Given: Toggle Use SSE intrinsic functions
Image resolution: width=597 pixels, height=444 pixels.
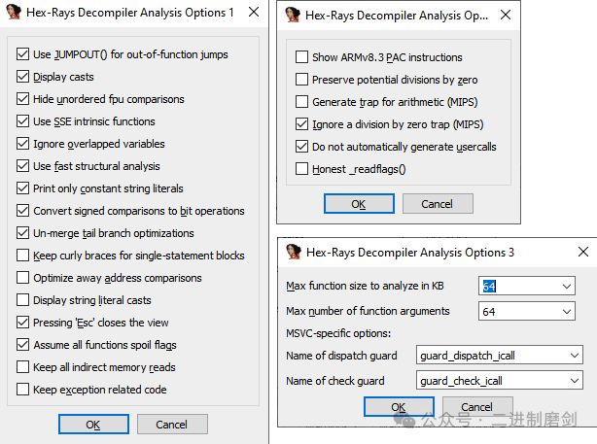Looking at the screenshot, I should [22, 121].
